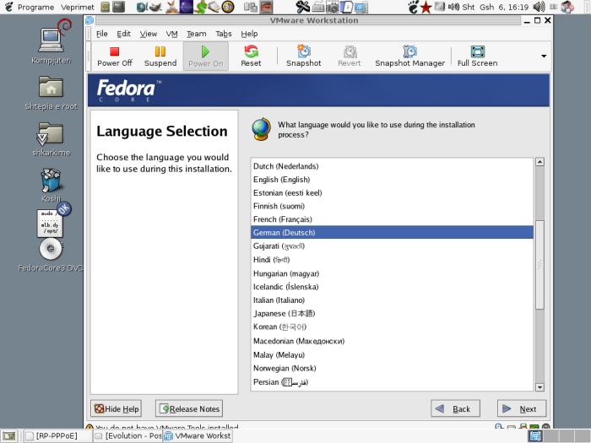Open the Help menu
This screenshot has width=591, height=443.
(249, 34)
